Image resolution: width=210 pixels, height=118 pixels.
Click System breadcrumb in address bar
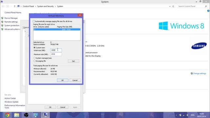(x=60, y=6)
